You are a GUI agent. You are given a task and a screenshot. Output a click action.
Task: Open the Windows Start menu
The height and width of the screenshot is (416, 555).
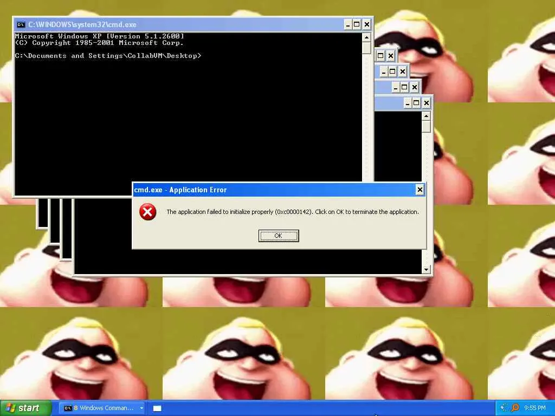(x=25, y=408)
